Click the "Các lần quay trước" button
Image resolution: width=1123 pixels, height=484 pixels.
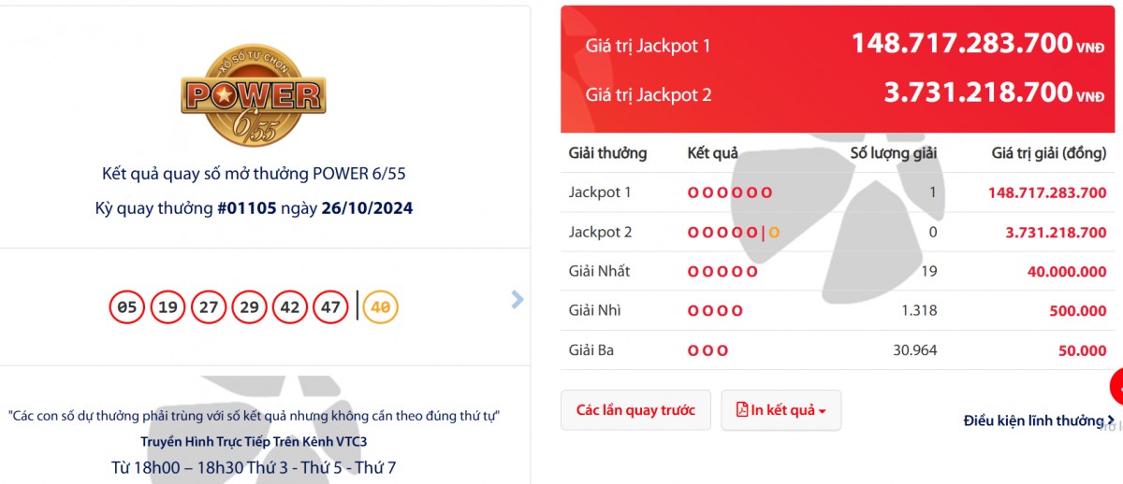[x=635, y=410]
